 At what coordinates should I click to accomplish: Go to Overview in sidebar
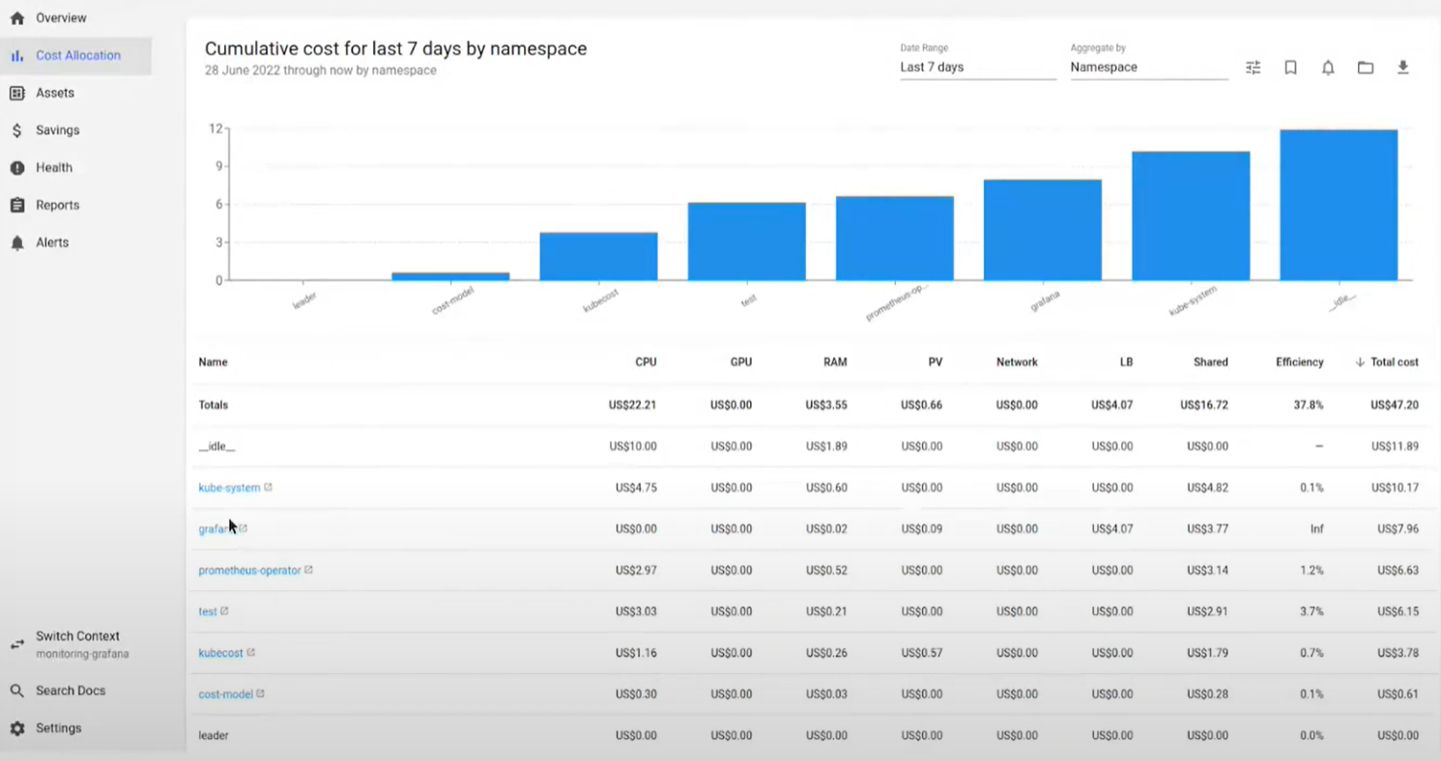point(61,18)
